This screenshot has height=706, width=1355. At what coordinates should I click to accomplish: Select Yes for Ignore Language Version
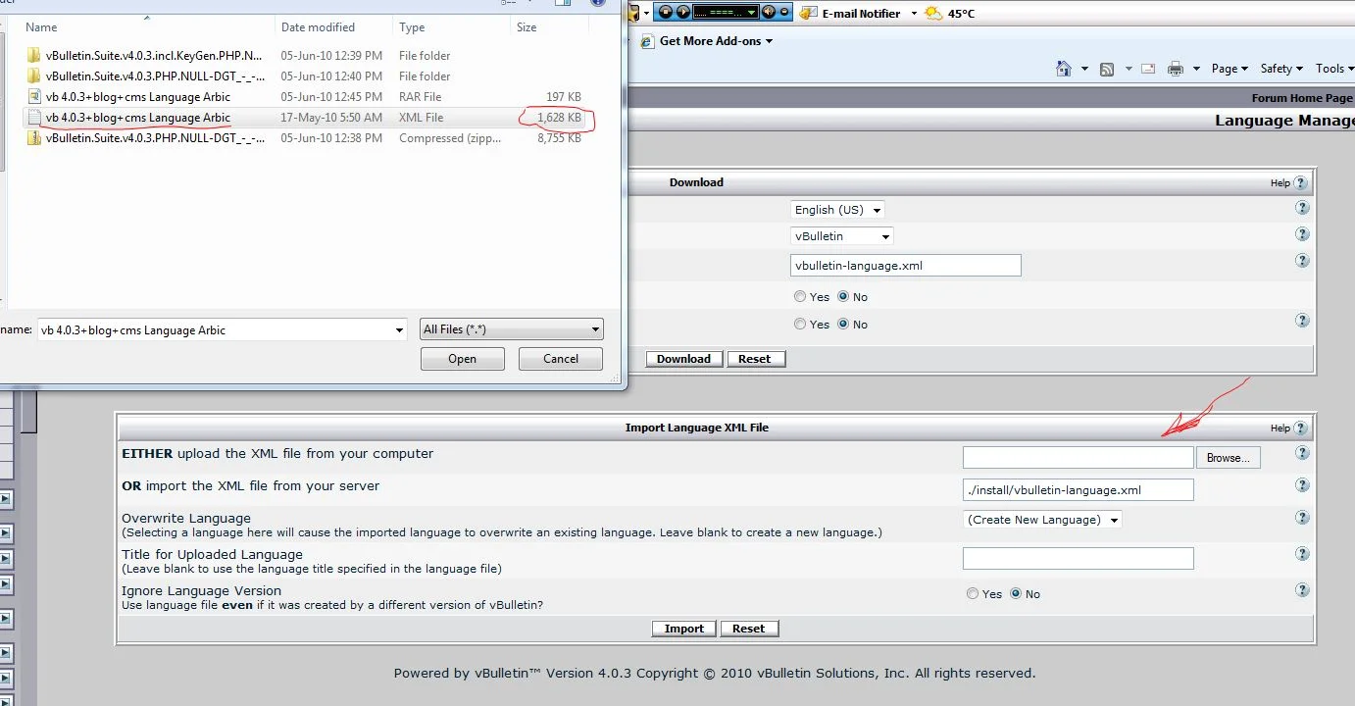pos(973,594)
